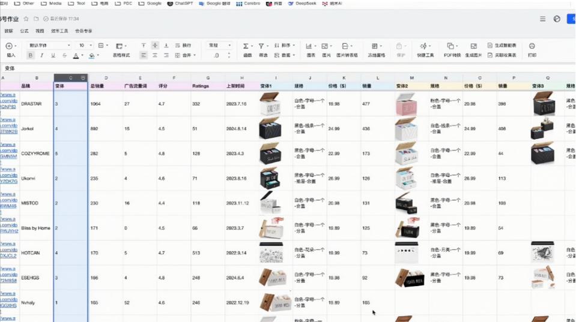Viewport: 576px width, 322px height.
Task: Open the default font (默认字体) dropdown
Action: (49, 46)
